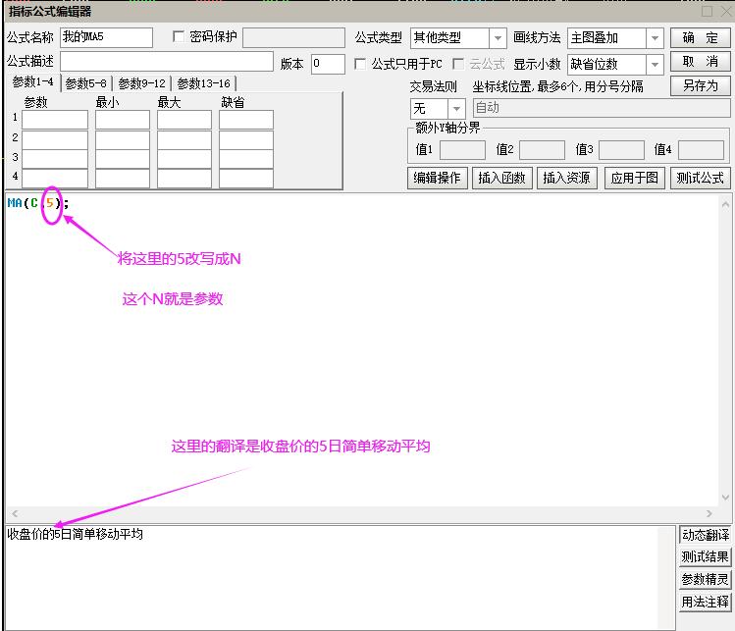Expand the 显示小数 dropdown arrow

pyautogui.click(x=655, y=64)
